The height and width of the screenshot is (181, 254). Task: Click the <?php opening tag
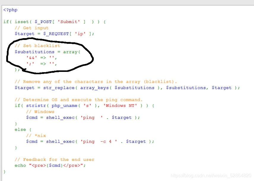(10, 10)
